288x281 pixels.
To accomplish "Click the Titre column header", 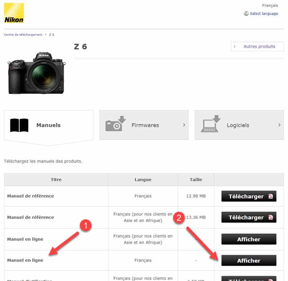I will [56, 180].
